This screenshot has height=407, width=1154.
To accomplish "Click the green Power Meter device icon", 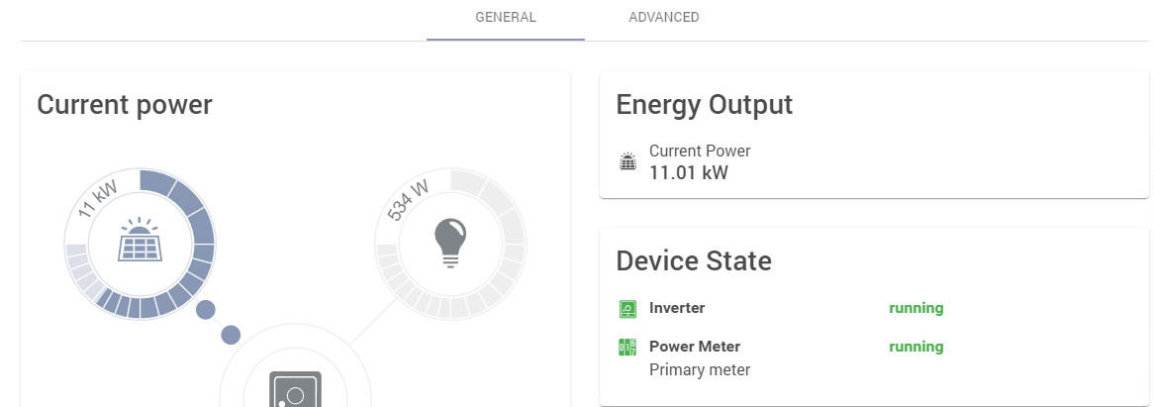I will pyautogui.click(x=627, y=347).
